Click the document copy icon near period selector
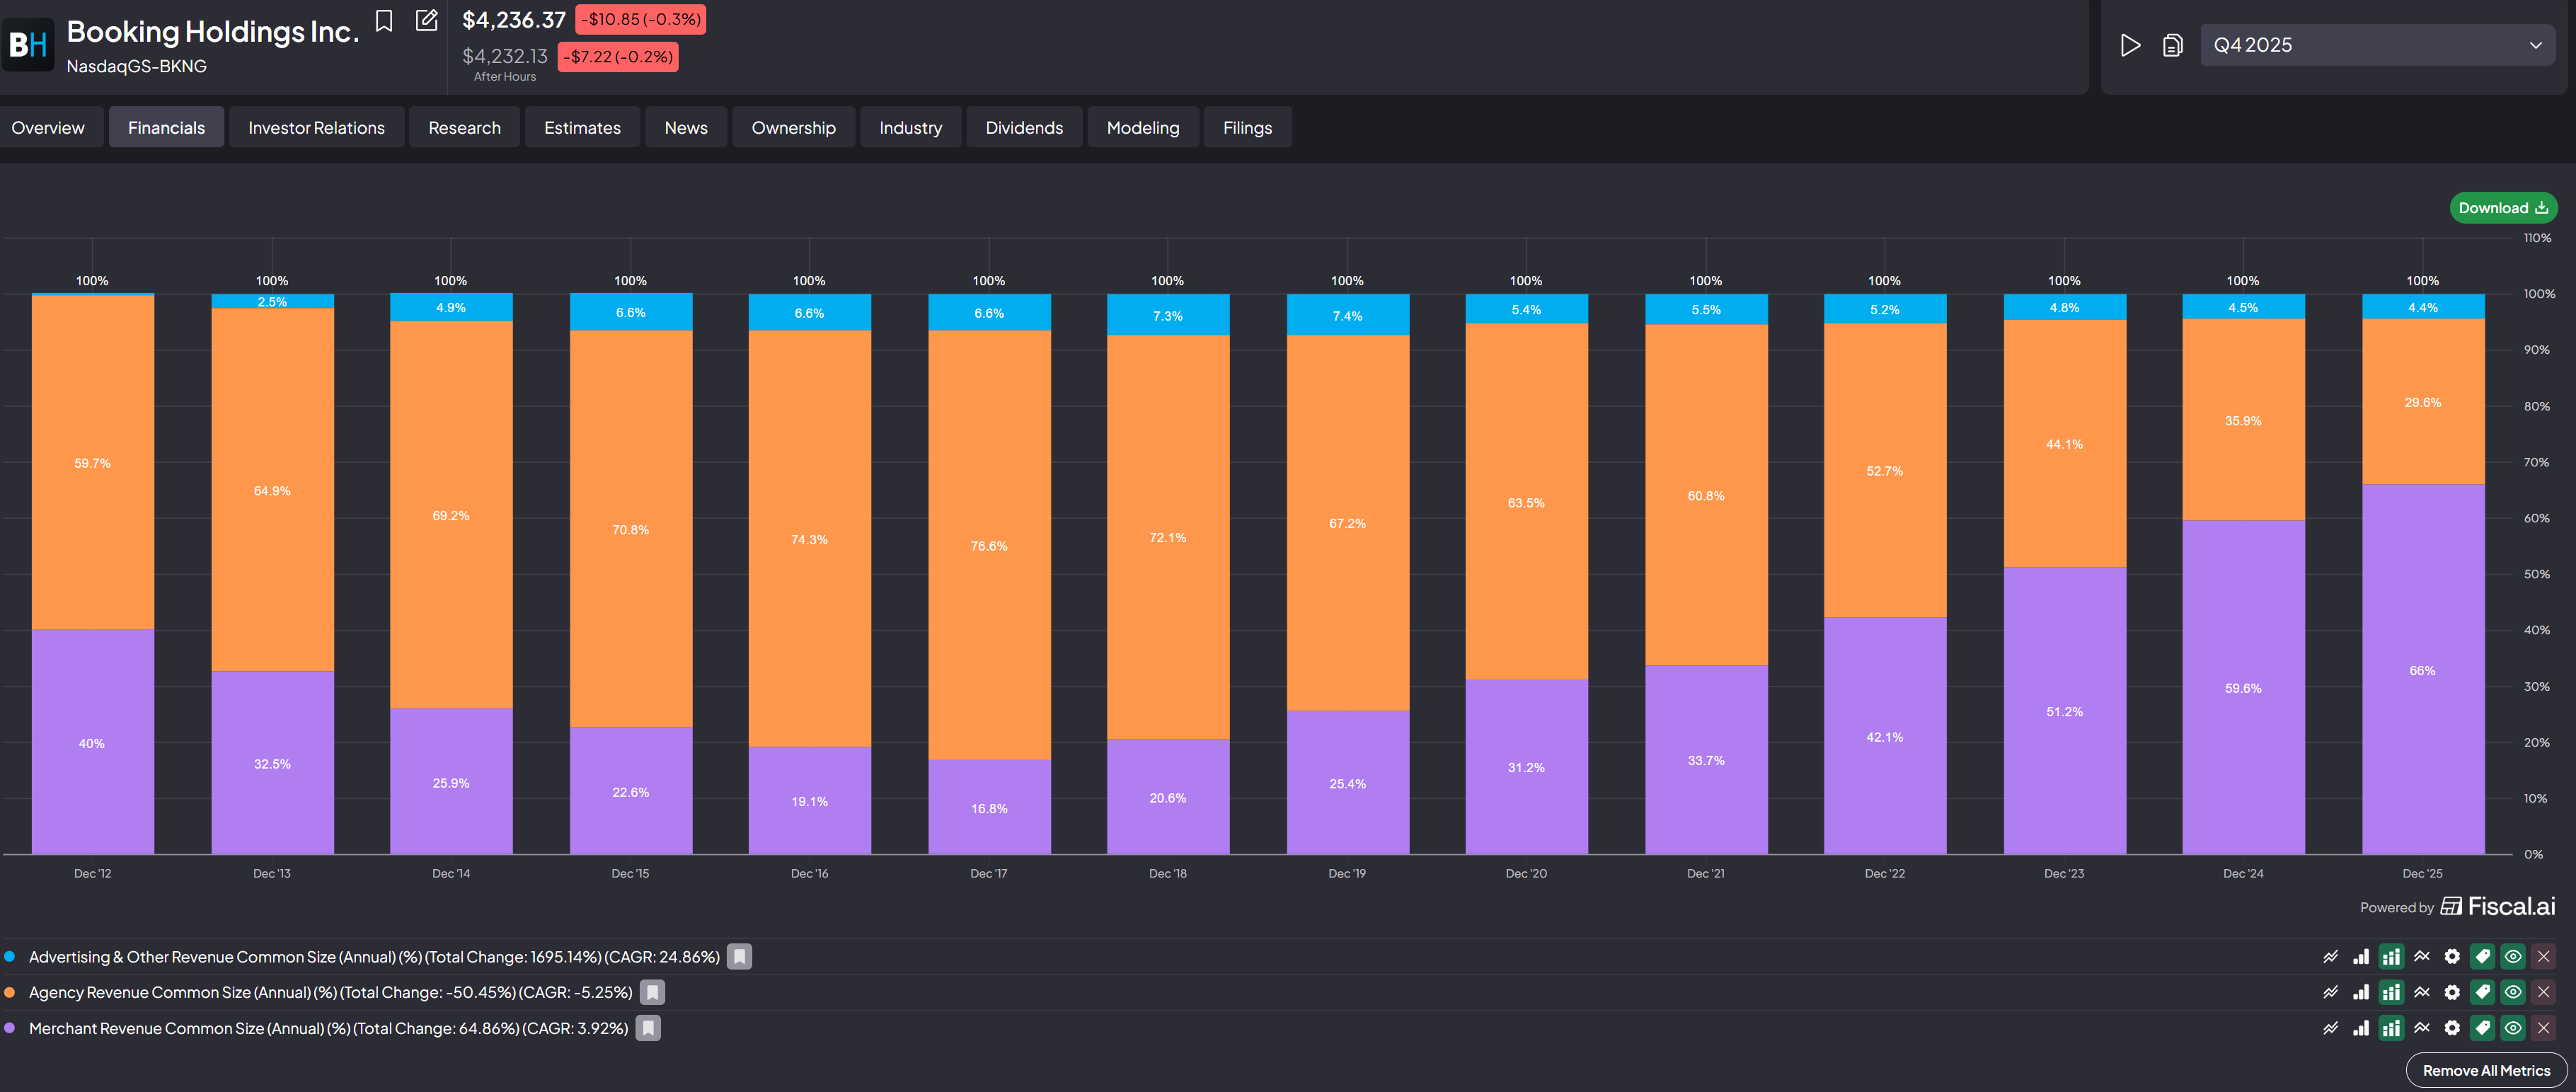Viewport: 2576px width, 1092px height. pos(2172,45)
